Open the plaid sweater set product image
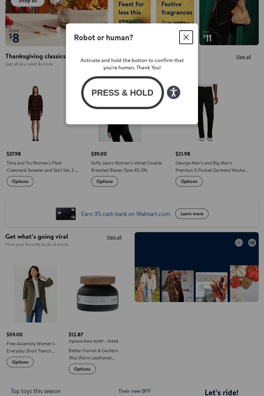 pos(35,113)
